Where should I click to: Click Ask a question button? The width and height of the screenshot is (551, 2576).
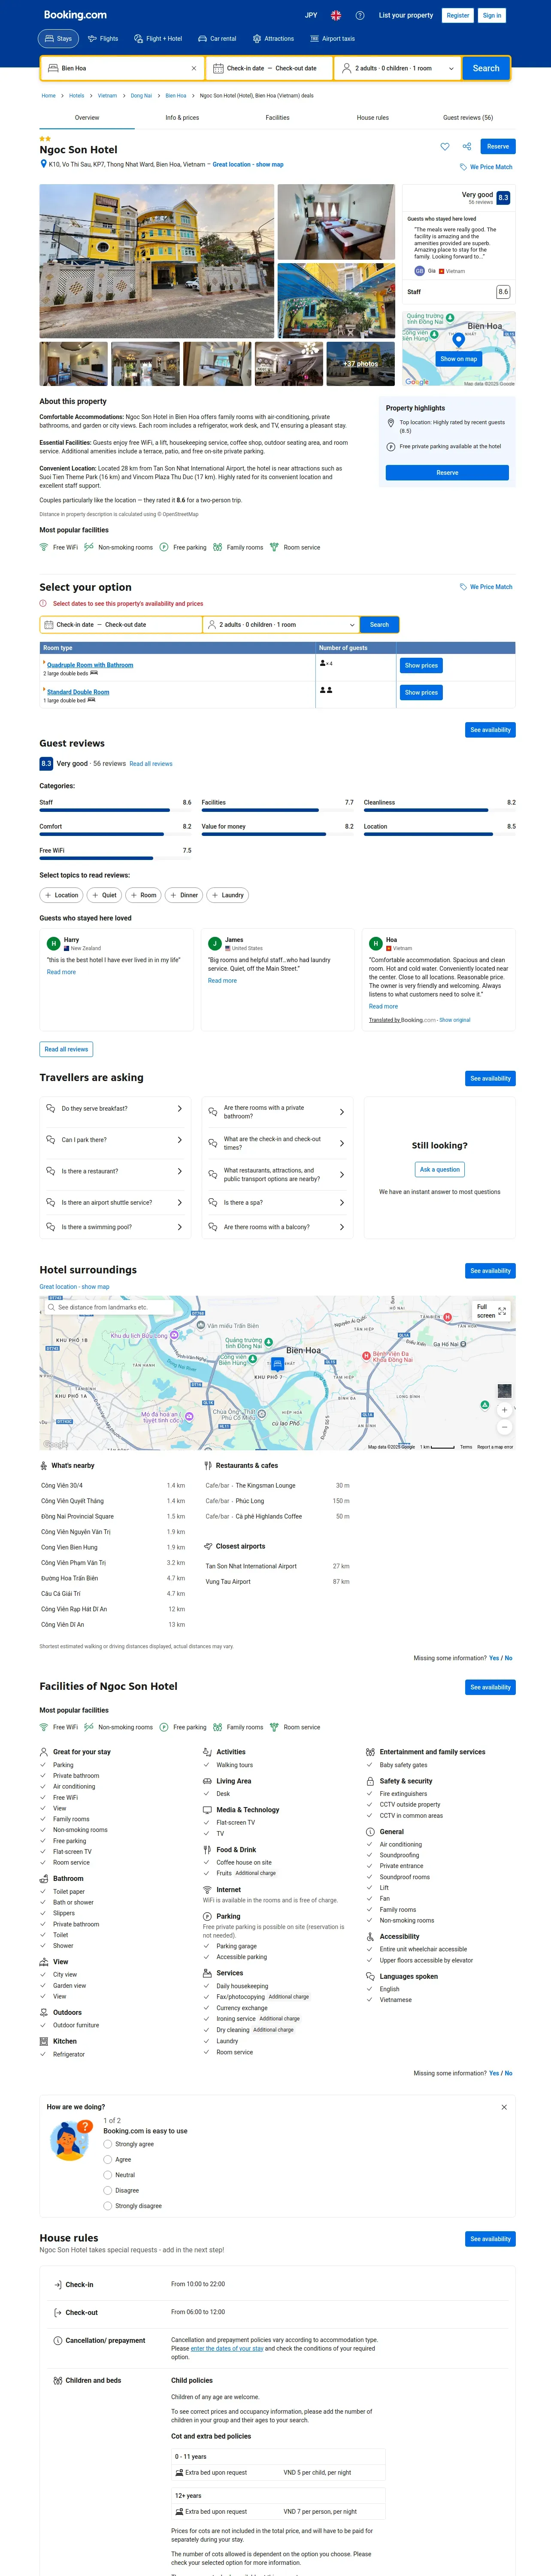(440, 1169)
